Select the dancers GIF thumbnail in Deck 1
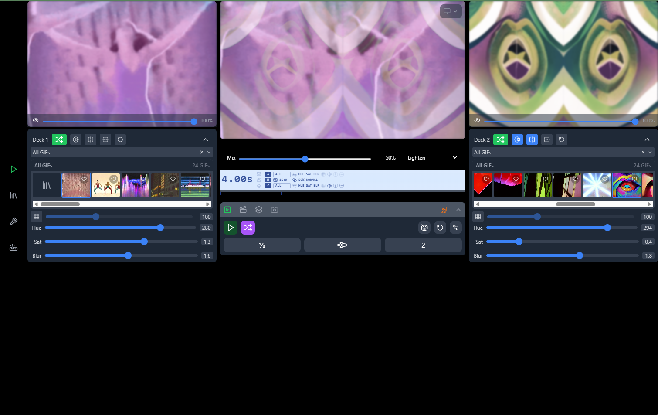The width and height of the screenshot is (658, 415). click(106, 185)
